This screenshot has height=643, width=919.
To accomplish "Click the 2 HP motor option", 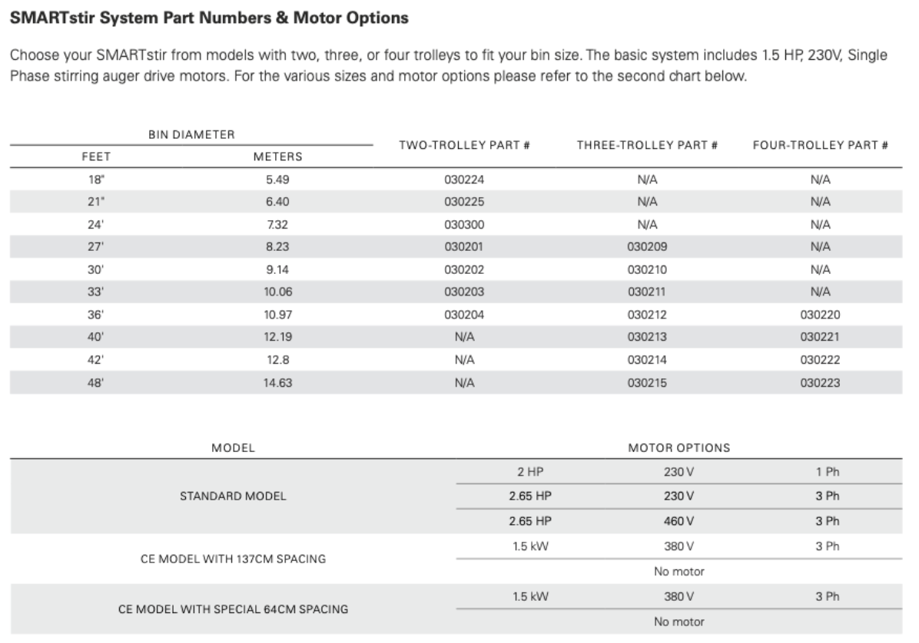I will [x=530, y=472].
